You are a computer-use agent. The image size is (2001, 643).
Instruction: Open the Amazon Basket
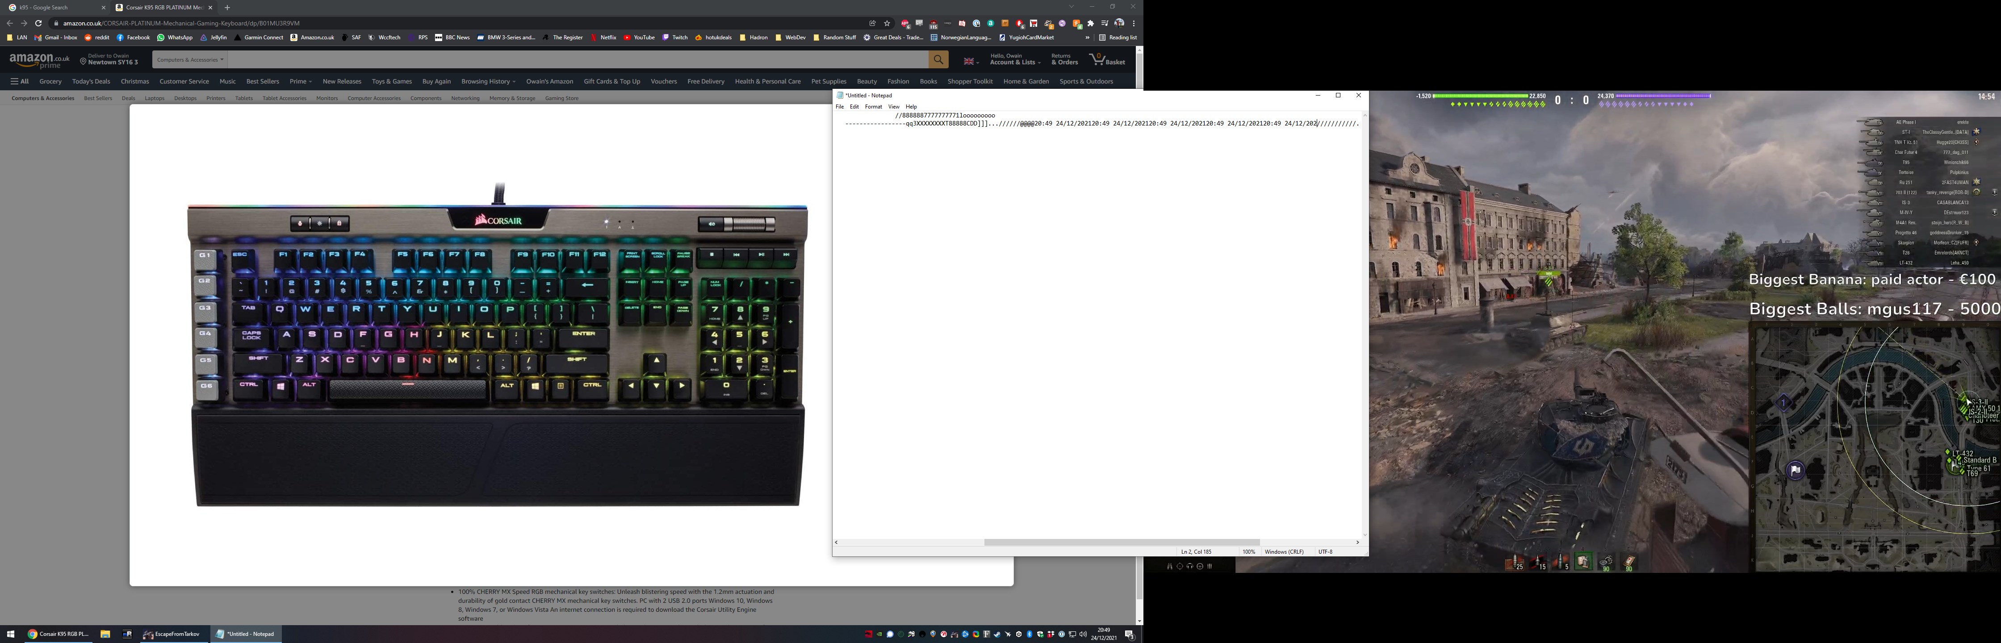click(1107, 60)
